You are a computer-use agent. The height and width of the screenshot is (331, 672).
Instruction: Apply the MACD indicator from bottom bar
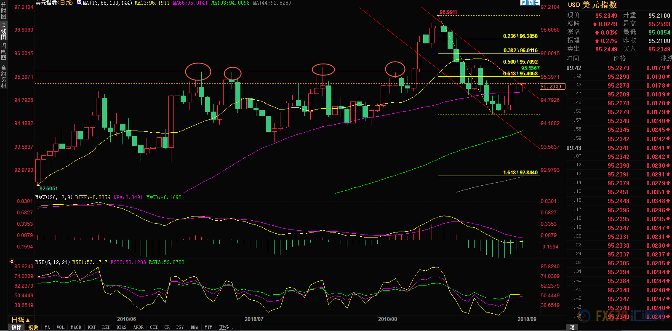click(76, 327)
